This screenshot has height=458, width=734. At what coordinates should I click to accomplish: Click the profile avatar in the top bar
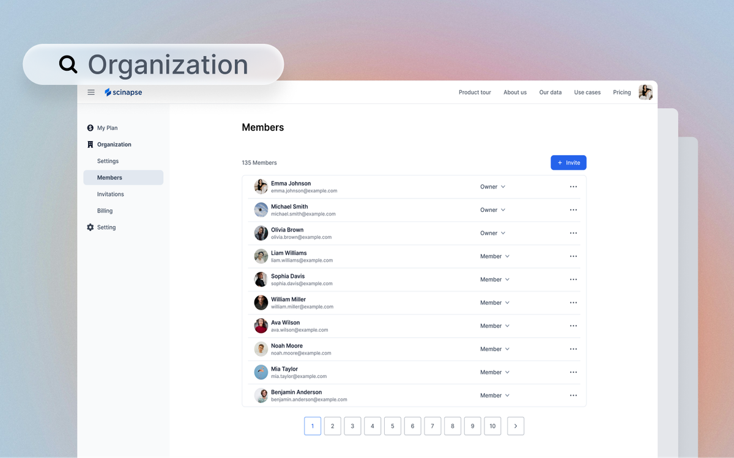tap(646, 92)
